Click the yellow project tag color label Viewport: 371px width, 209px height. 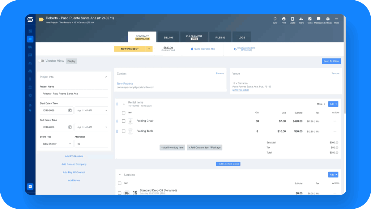pyautogui.click(x=41, y=19)
